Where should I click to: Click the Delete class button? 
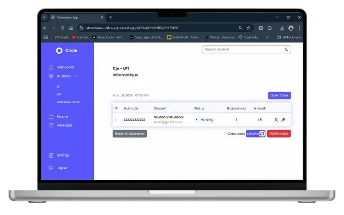(x=279, y=134)
